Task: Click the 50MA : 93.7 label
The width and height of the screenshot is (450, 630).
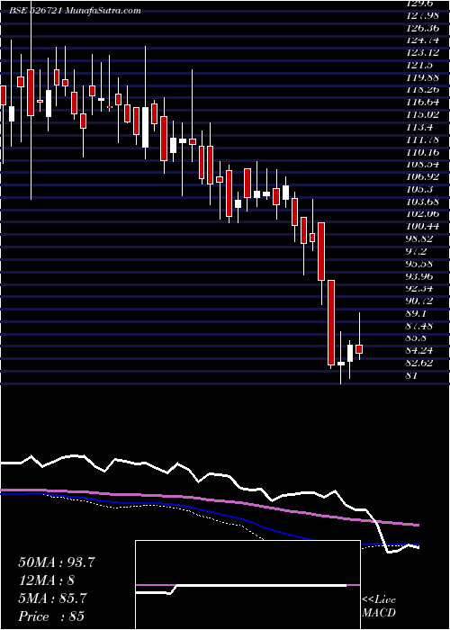Action: pos(57,562)
